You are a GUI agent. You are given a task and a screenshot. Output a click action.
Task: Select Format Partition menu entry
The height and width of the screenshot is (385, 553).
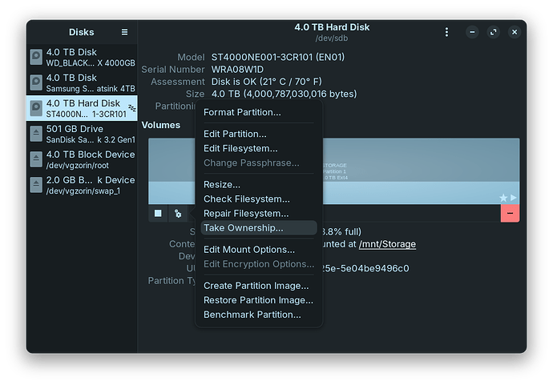click(242, 112)
